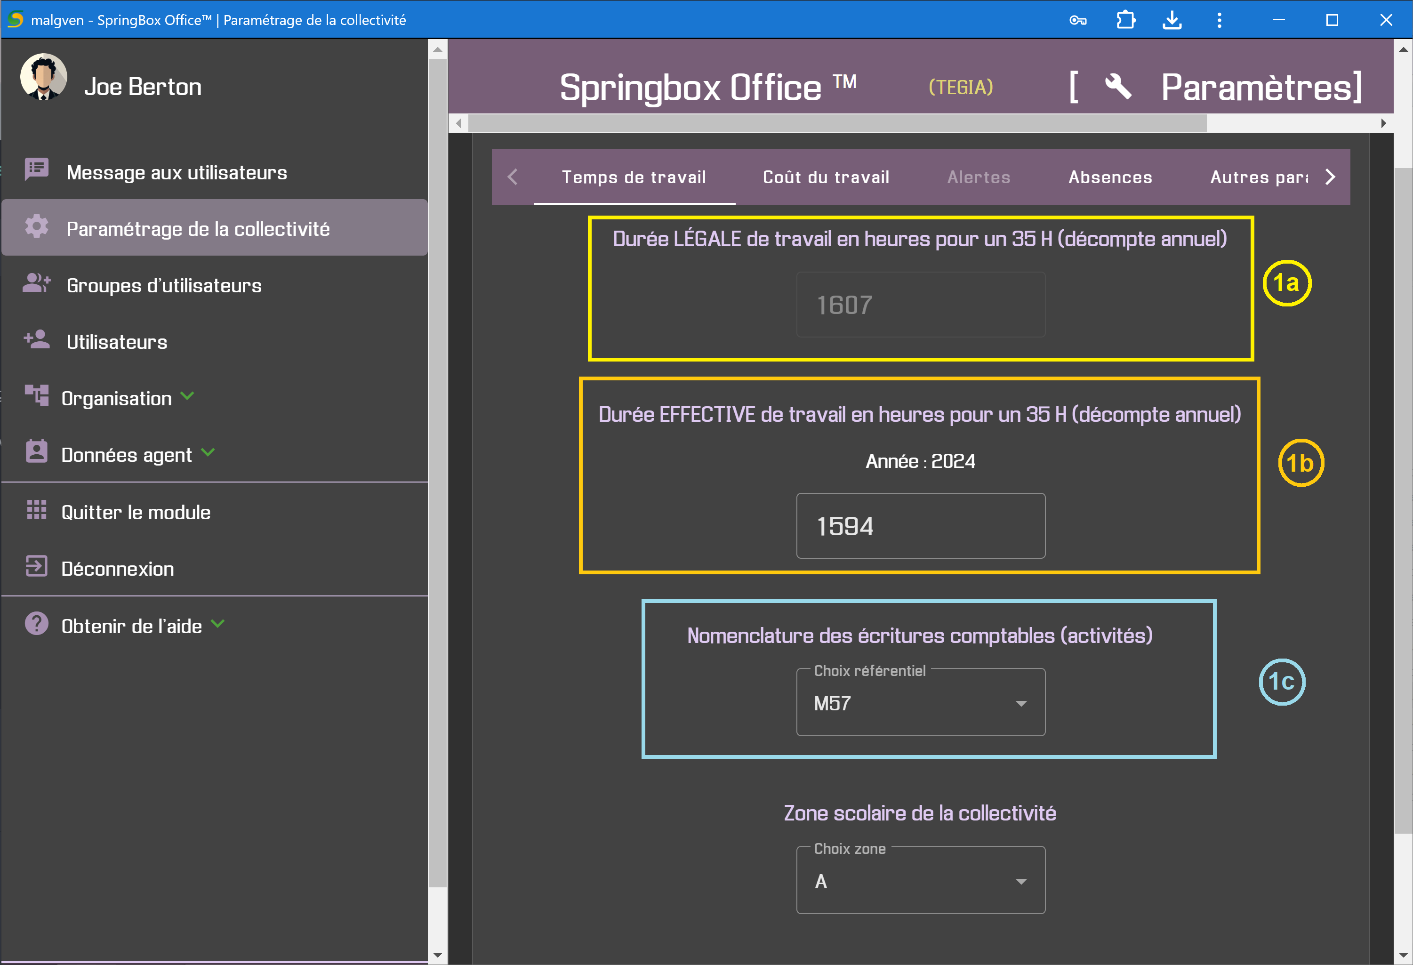The height and width of the screenshot is (965, 1413).
Task: Click the badge icon beside Données agent
Action: (37, 452)
